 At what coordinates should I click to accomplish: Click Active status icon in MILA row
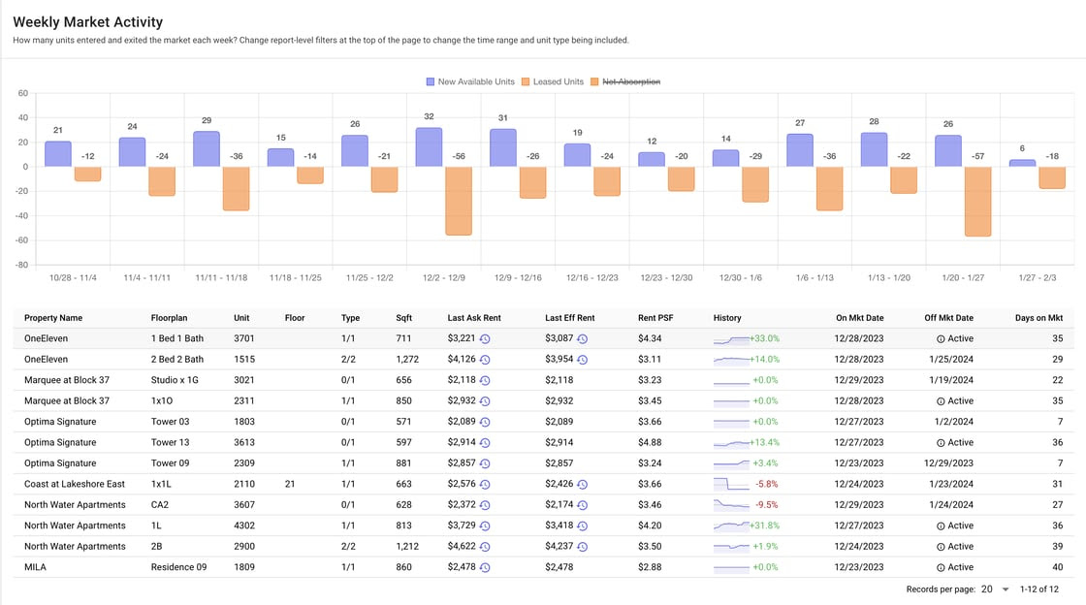tap(941, 567)
